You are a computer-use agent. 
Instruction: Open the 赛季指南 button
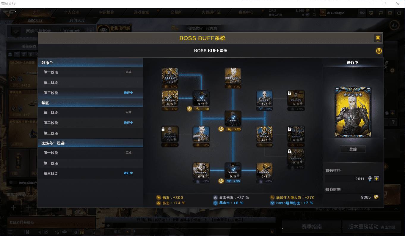311,227
